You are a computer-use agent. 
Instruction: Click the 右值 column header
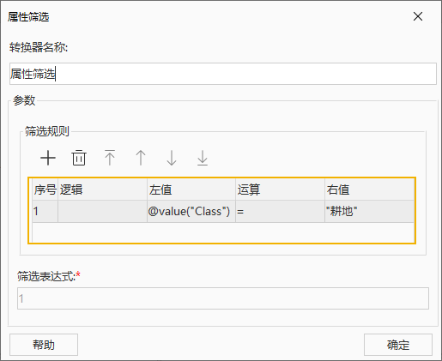369,190
